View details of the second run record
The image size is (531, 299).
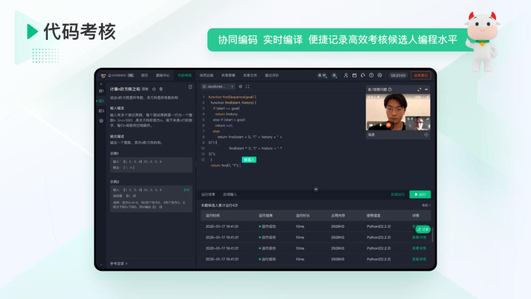point(419,238)
